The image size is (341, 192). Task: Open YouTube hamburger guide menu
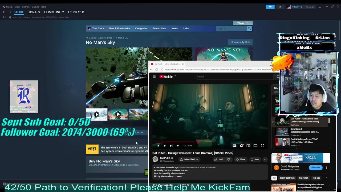pos(154,77)
